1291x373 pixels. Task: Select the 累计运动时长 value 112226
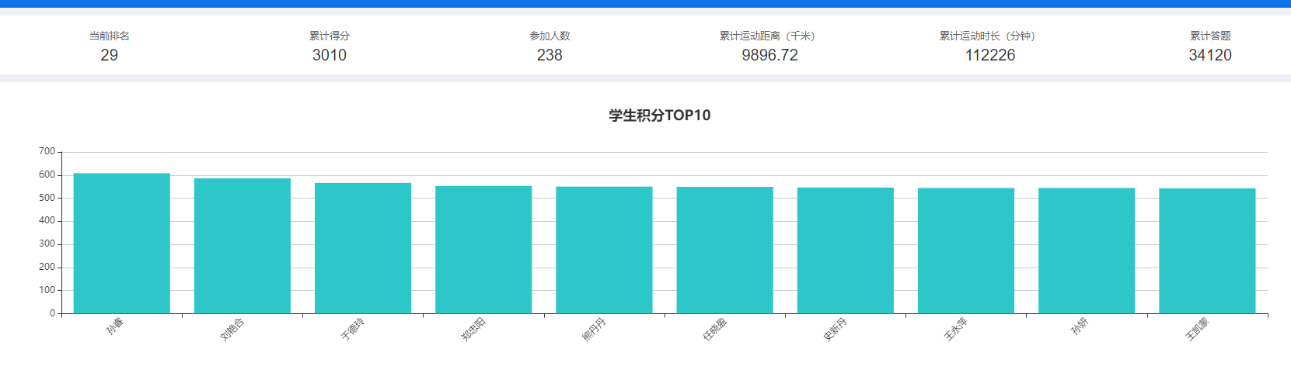tap(989, 55)
